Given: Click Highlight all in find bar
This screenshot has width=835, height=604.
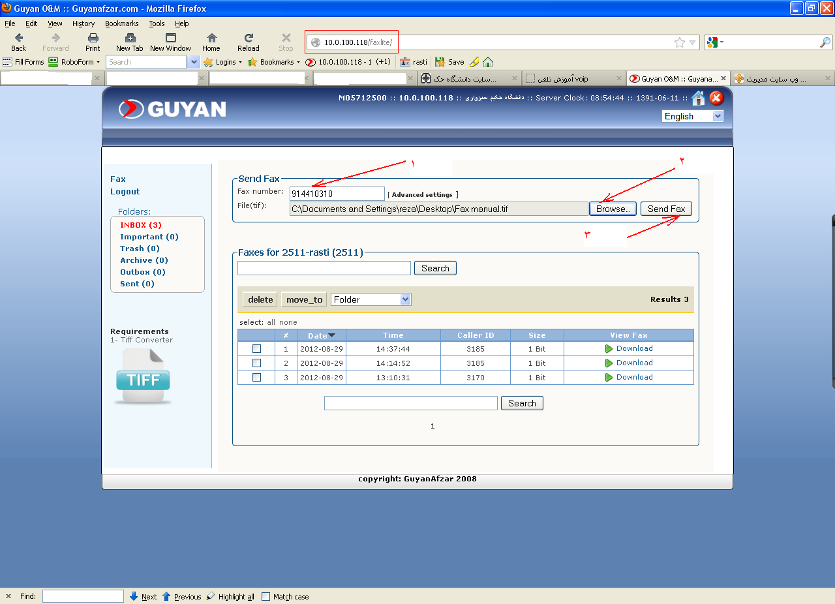Looking at the screenshot, I should pyautogui.click(x=230, y=596).
